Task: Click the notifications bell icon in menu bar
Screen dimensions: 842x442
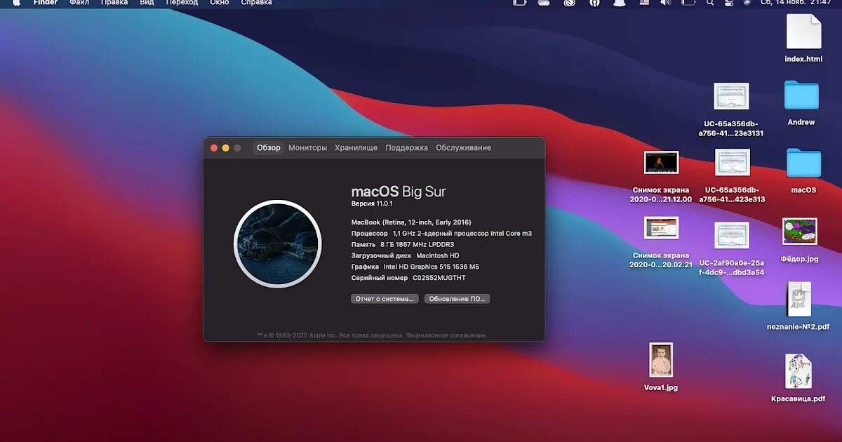Action: [619, 4]
